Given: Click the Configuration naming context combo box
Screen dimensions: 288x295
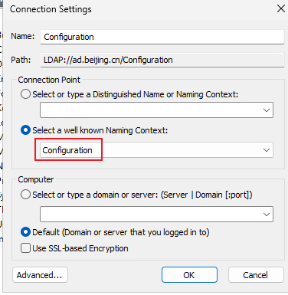Looking at the screenshot, I should 156,150.
